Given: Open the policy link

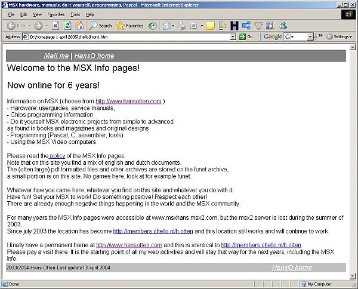Looking at the screenshot, I should (x=57, y=156).
